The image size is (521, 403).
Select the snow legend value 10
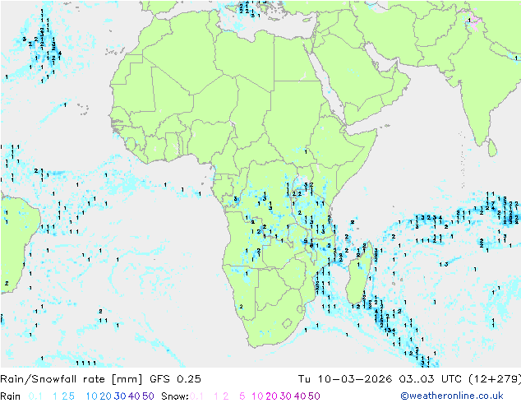tap(257, 396)
